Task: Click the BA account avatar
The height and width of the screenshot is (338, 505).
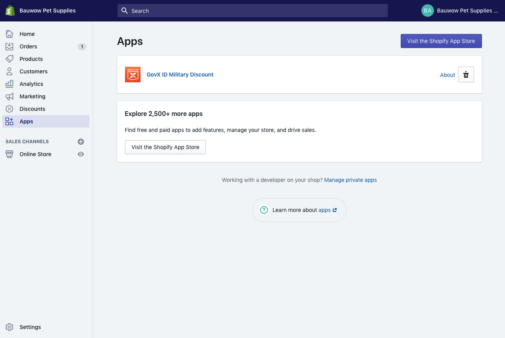Action: (428, 11)
